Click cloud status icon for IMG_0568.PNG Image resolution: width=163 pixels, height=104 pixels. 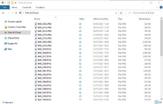[x=80, y=96]
